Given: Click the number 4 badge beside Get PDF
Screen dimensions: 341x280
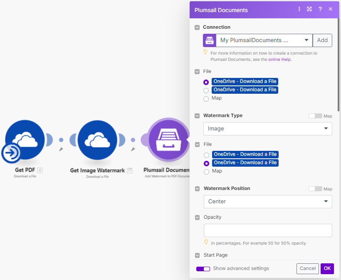Looking at the screenshot, I should click(40, 170).
